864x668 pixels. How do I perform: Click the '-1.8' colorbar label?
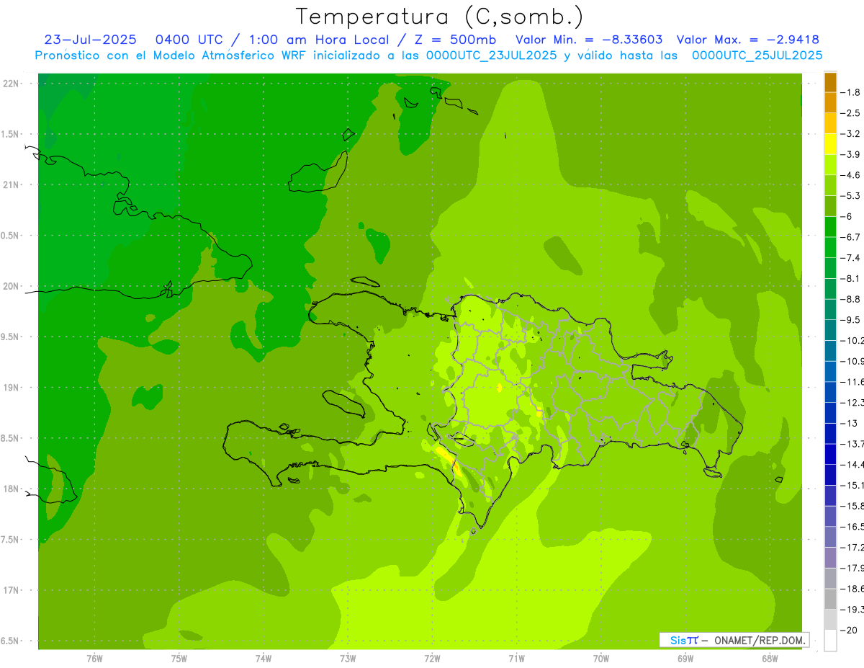pyautogui.click(x=852, y=92)
